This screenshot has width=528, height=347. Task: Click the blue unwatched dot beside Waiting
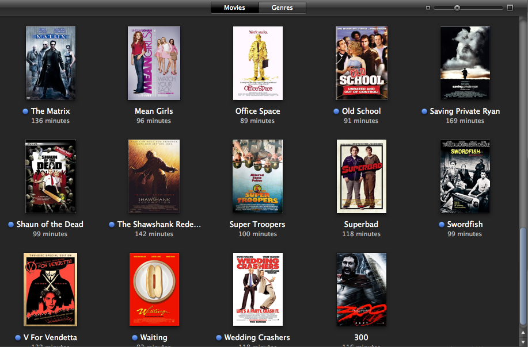[135, 338]
